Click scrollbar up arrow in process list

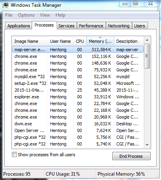(147, 40)
